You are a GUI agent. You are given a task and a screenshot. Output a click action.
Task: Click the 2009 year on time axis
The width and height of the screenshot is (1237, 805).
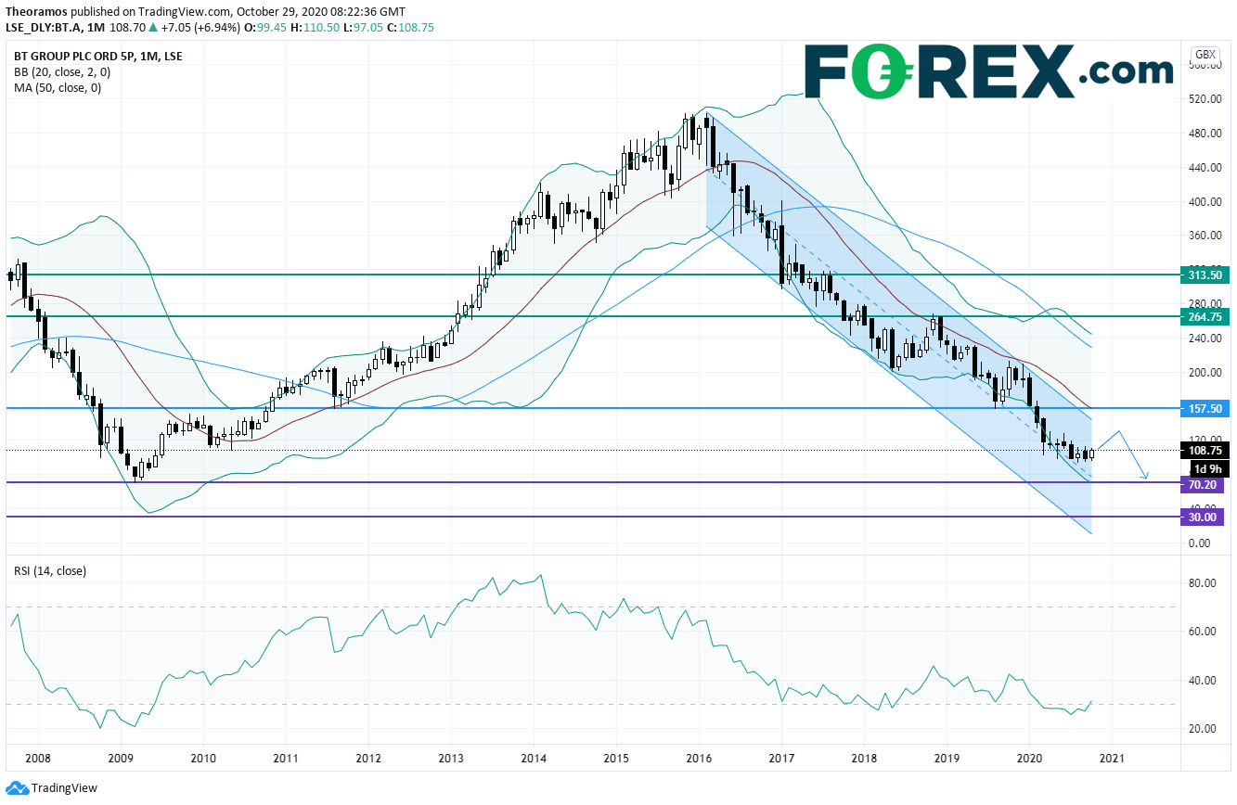click(122, 758)
